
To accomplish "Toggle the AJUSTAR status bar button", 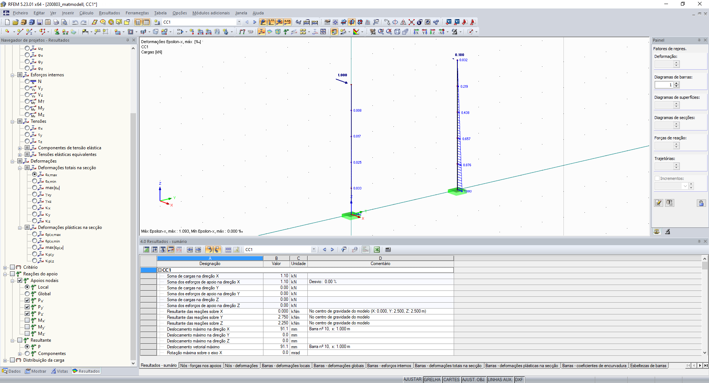I will click(x=412, y=380).
